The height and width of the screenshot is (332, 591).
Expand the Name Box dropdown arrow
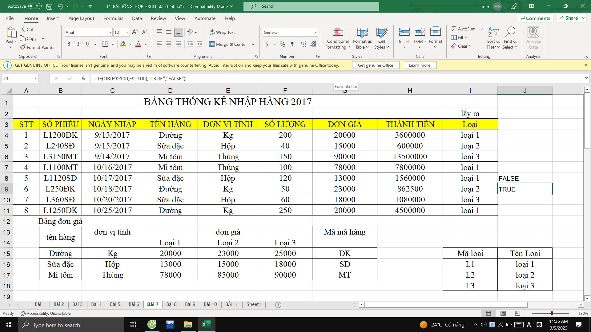(35, 78)
